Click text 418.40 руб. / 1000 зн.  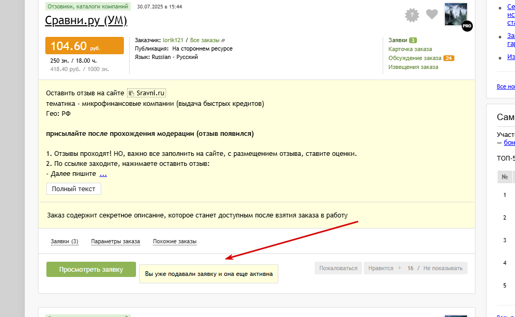[80, 69]
